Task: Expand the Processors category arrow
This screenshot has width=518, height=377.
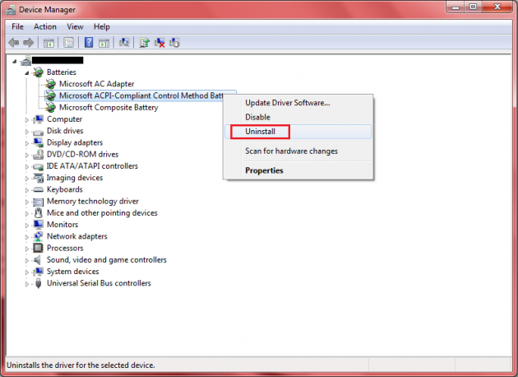Action: (27, 248)
